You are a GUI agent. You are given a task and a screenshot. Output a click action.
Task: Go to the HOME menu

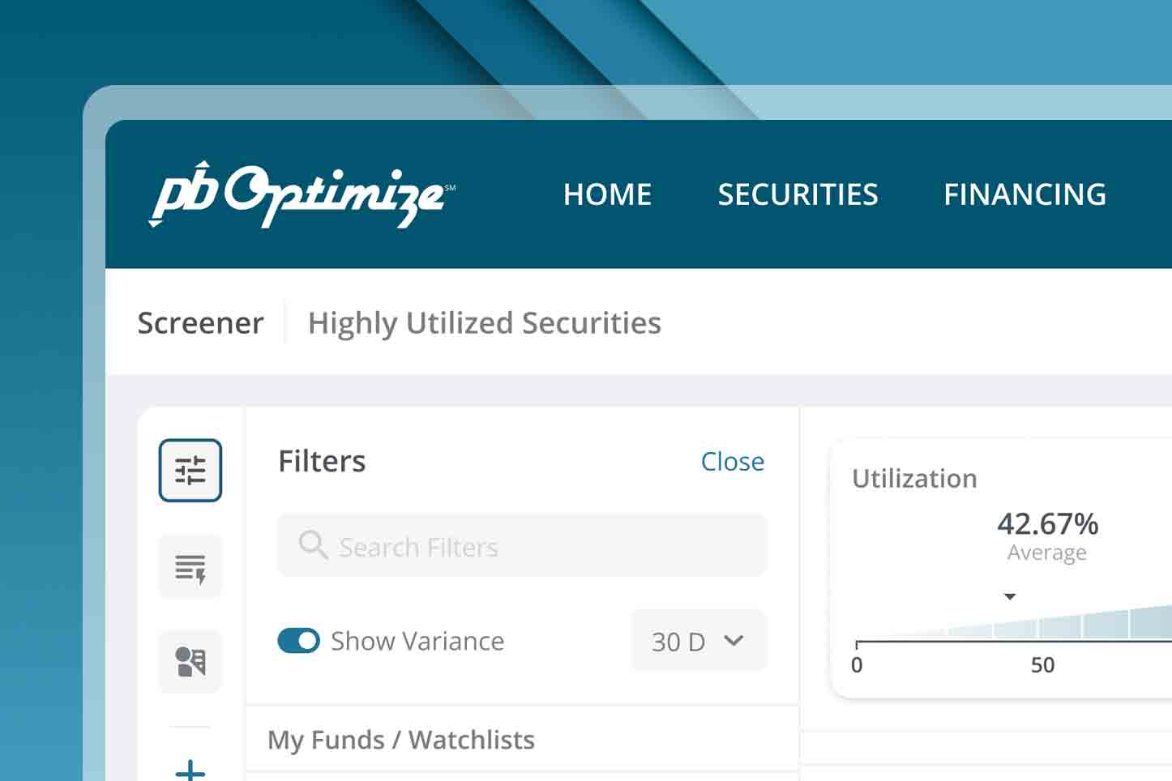(607, 194)
